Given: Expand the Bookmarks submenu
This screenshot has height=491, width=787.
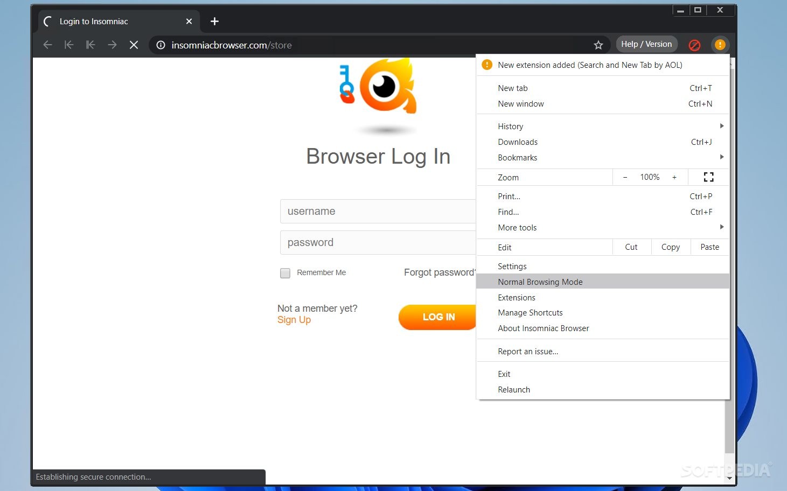Looking at the screenshot, I should point(603,157).
